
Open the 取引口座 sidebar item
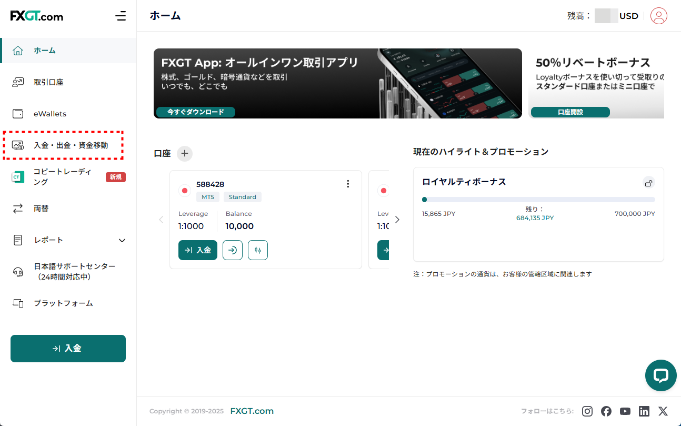(68, 82)
